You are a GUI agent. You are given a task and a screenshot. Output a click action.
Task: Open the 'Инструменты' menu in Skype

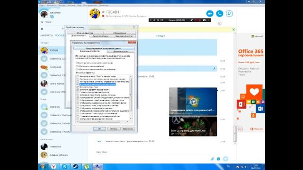click(x=90, y=5)
